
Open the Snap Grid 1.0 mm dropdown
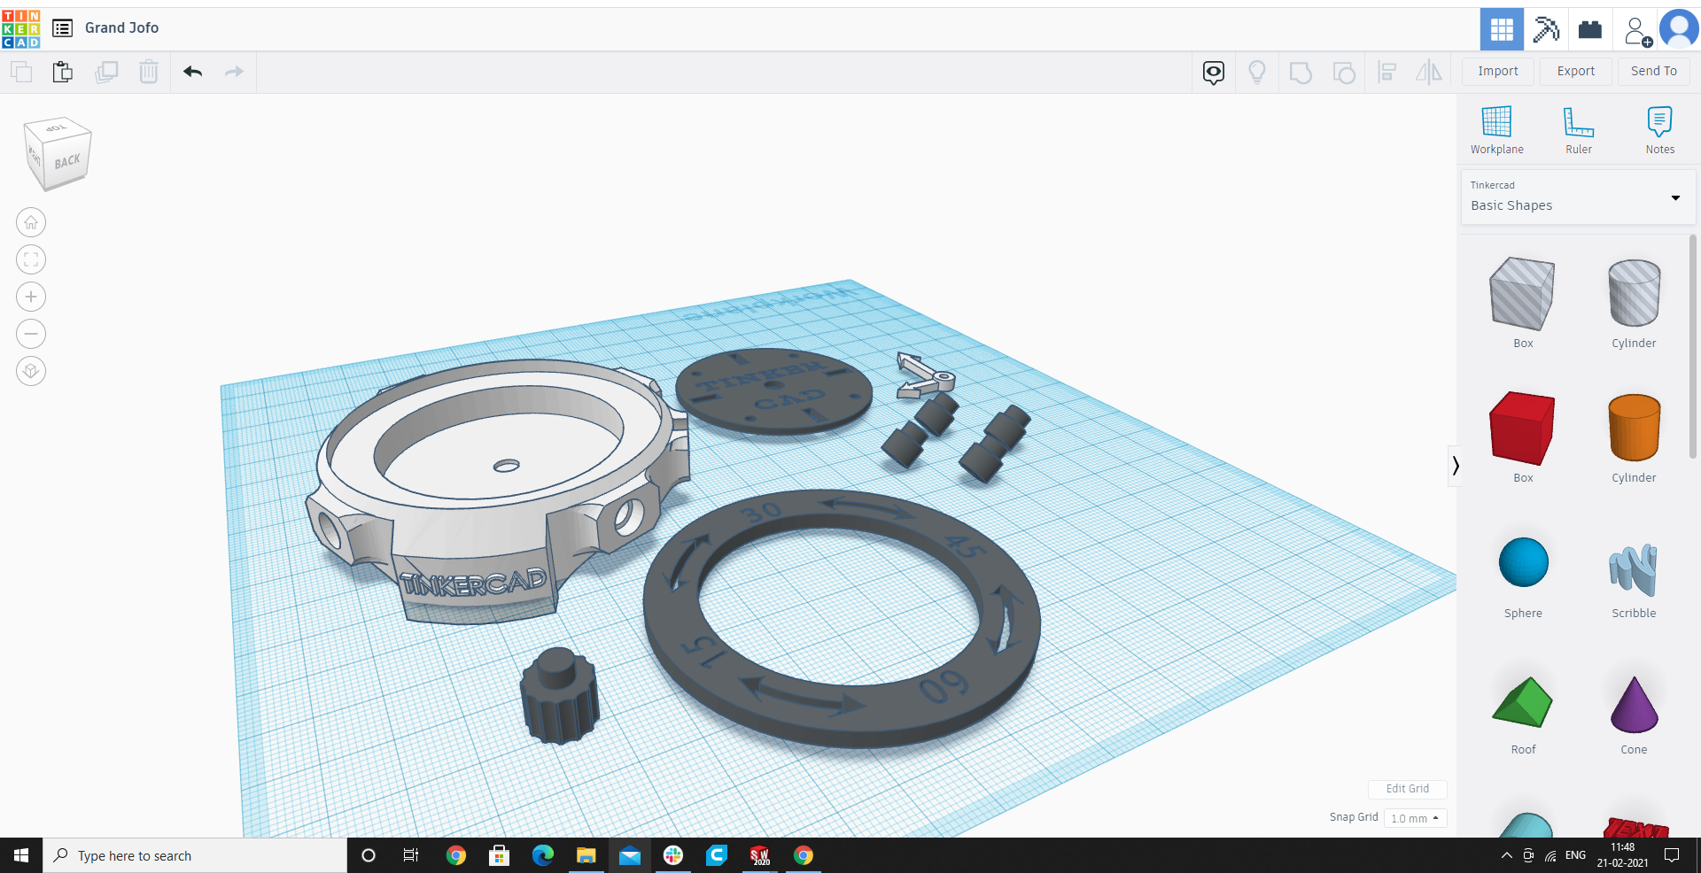[x=1415, y=818]
